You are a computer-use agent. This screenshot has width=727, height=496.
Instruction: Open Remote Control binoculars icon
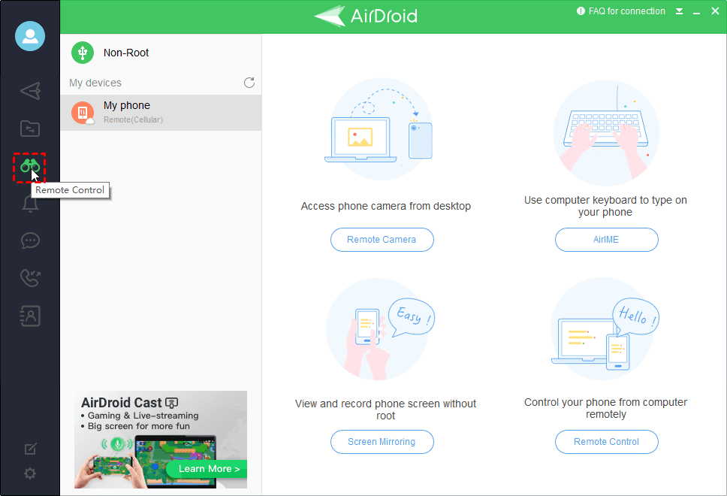coord(30,165)
